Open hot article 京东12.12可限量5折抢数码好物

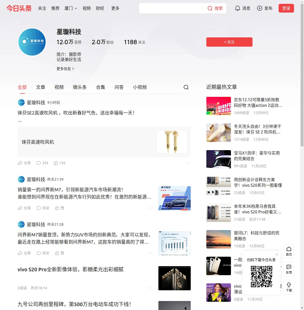[x=258, y=102]
